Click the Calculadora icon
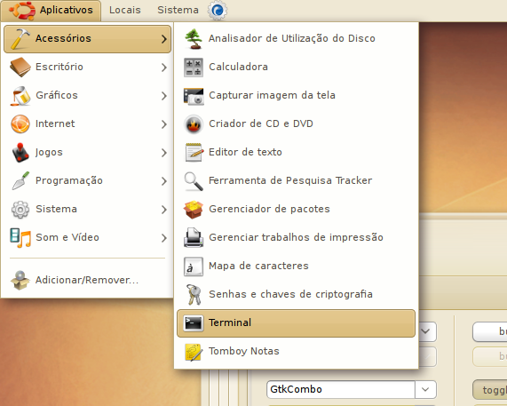 [x=194, y=68]
